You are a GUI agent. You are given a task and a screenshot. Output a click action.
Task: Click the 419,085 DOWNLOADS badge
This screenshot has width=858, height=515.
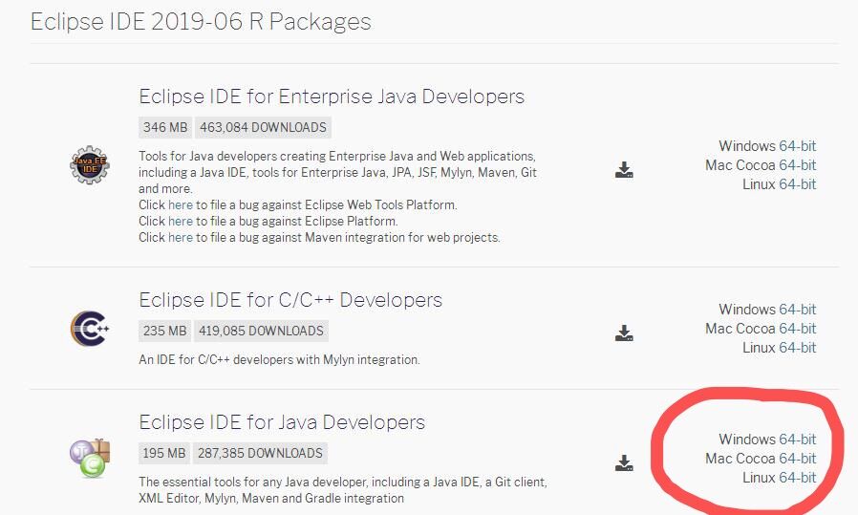(x=261, y=332)
